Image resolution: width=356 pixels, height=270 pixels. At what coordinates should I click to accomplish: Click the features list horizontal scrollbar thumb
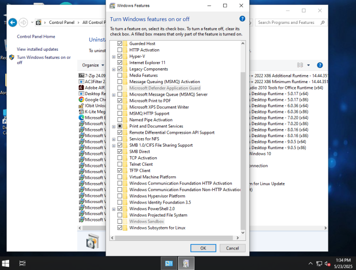coord(173,238)
